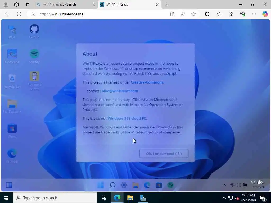Click Win11React tray volume icon
271x203 pixels.
point(238,185)
